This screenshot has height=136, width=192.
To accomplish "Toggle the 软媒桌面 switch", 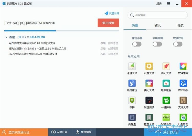I will [x=157, y=44].
